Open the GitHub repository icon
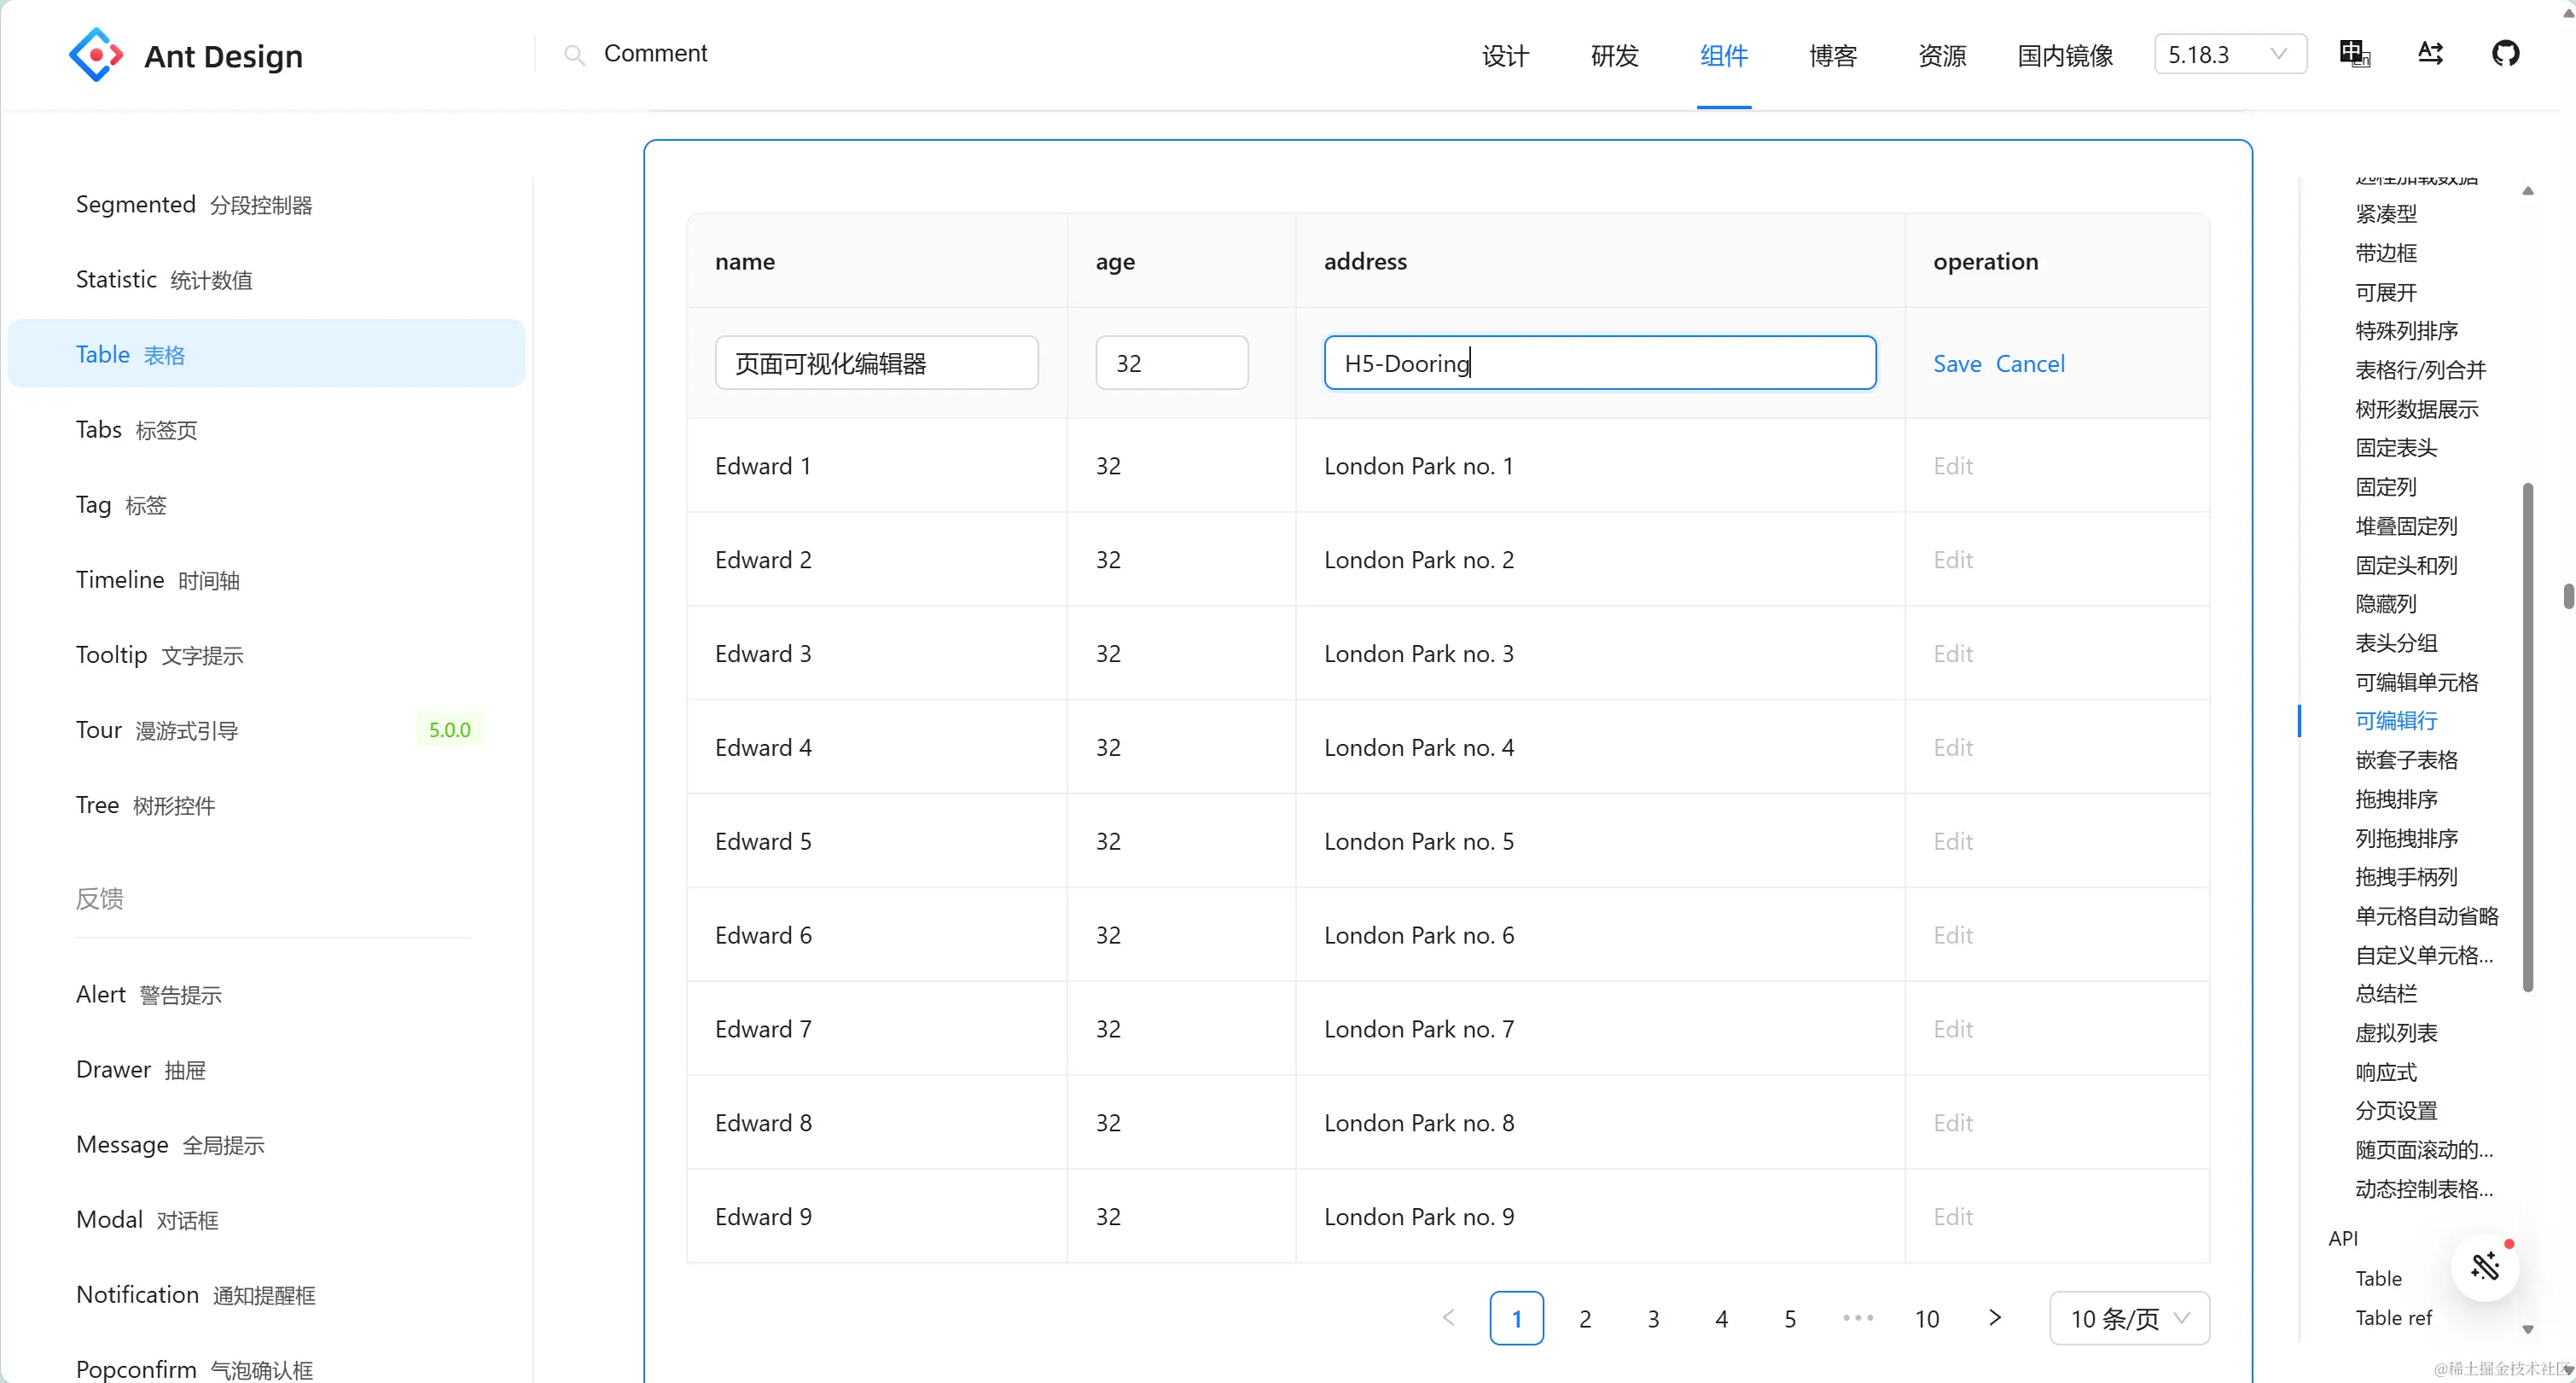 [2505, 54]
